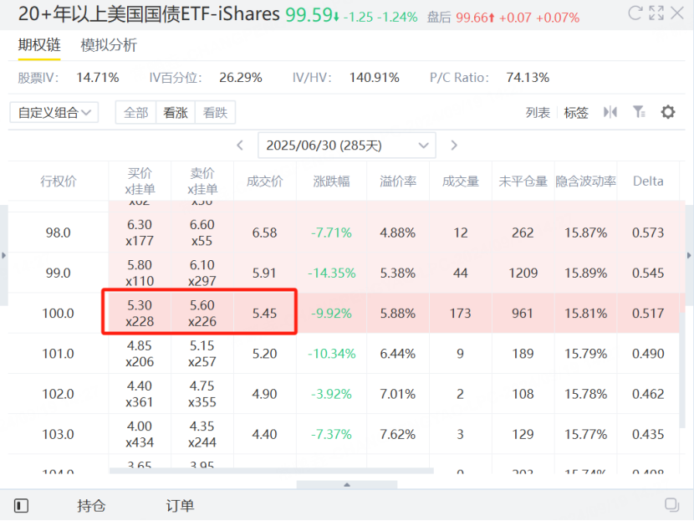Click ask price 5.60 x226 for strike 100.0
The height and width of the screenshot is (521, 694).
tap(202, 313)
